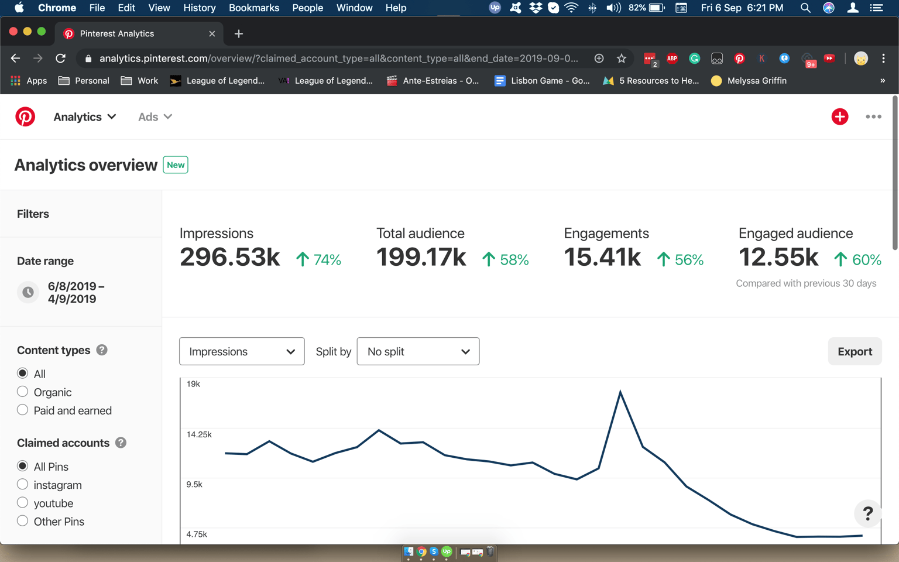Image resolution: width=899 pixels, height=562 pixels.
Task: Click the impressions chart peak point
Action: [620, 392]
